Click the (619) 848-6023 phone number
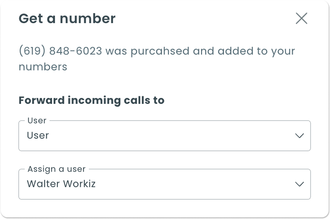330x219 pixels. pos(60,51)
